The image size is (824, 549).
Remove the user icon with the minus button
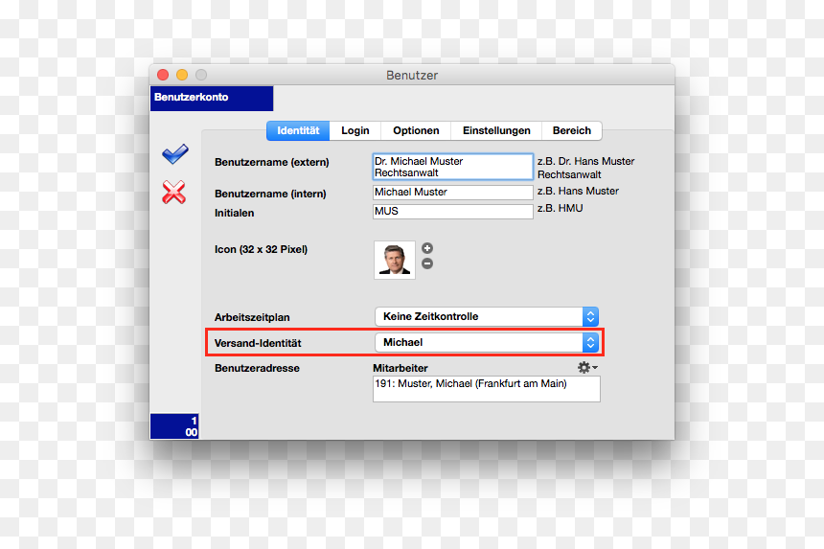[x=427, y=263]
